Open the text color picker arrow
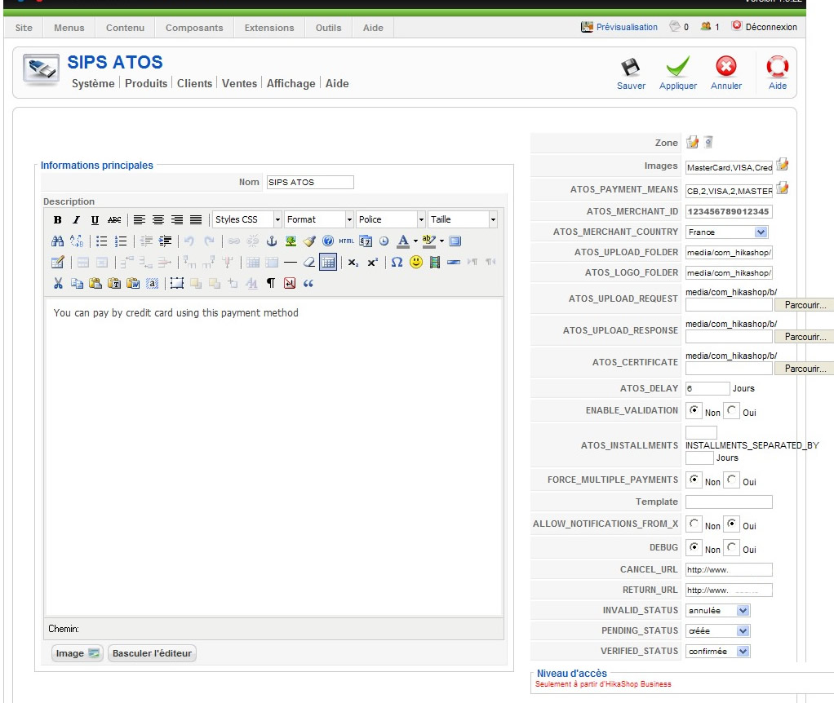 pos(415,241)
